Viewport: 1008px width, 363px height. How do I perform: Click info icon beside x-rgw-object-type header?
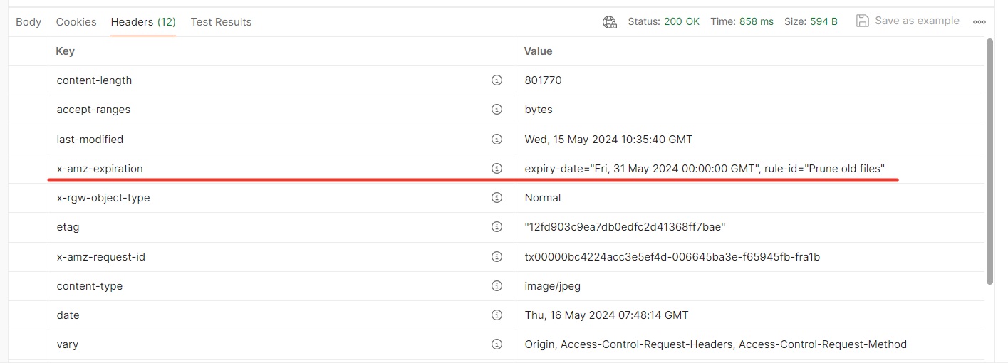click(497, 198)
